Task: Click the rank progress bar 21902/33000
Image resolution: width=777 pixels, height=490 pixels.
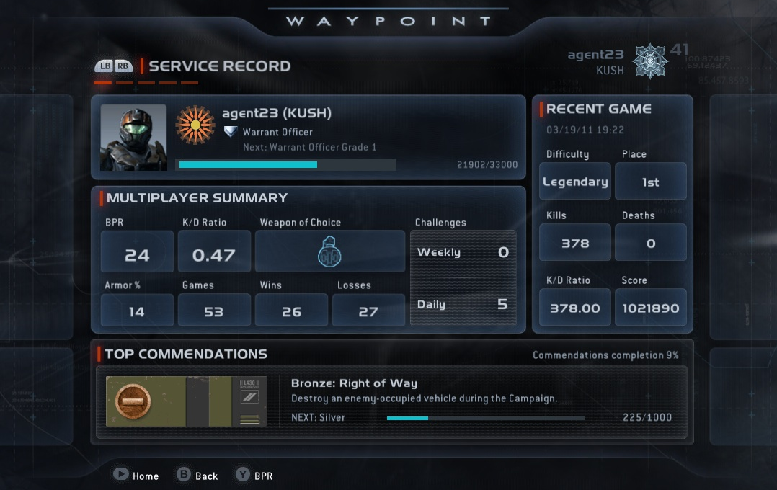Action: coord(288,164)
